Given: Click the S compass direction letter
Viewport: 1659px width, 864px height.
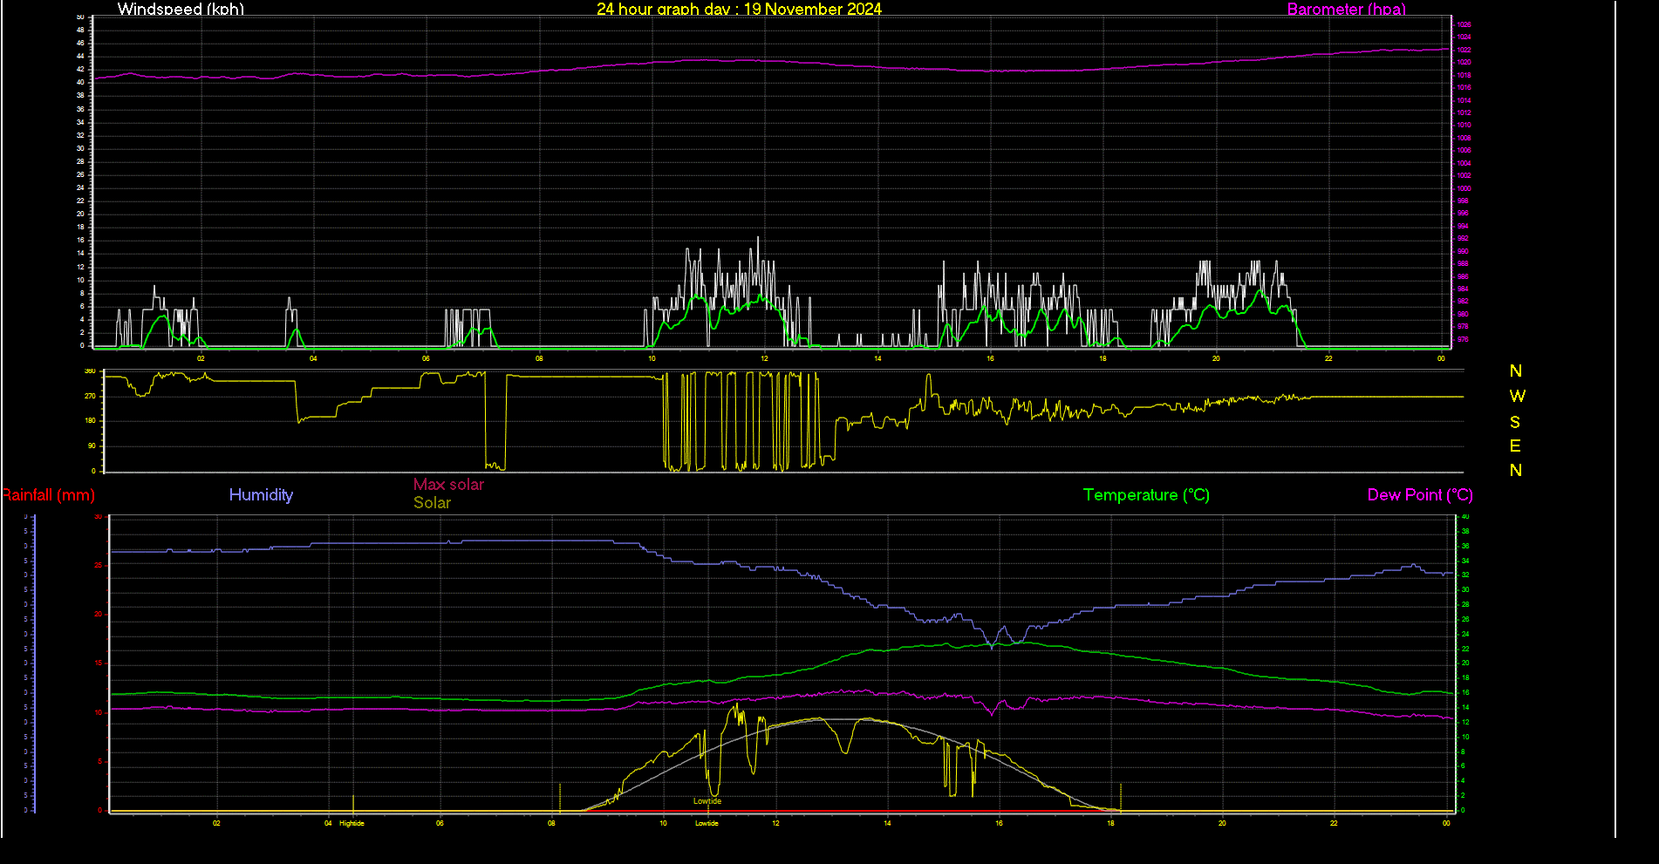Looking at the screenshot, I should pos(1515,422).
